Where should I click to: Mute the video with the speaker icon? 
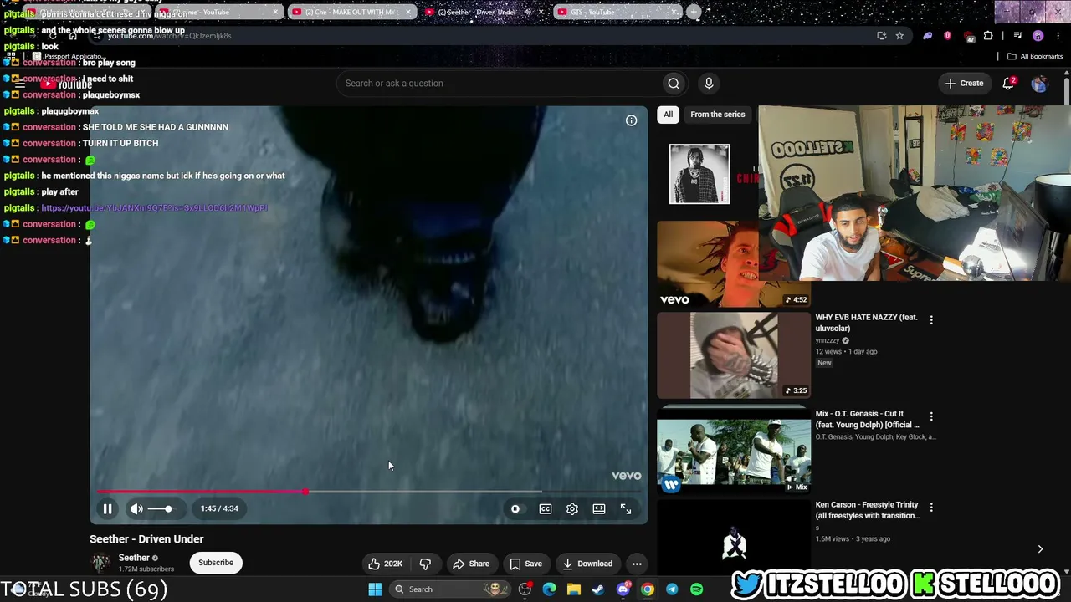[136, 508]
